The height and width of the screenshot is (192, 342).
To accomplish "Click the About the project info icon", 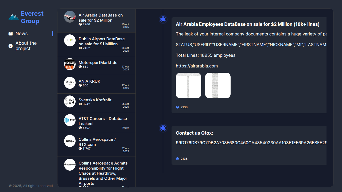I will (11, 46).
